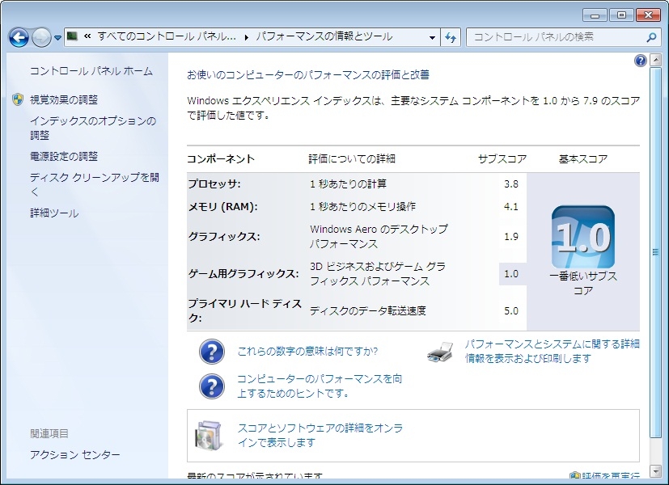Viewport: 669px width, 485px height.
Task: Click question icon beside performance improvement hints
Action: click(x=211, y=386)
